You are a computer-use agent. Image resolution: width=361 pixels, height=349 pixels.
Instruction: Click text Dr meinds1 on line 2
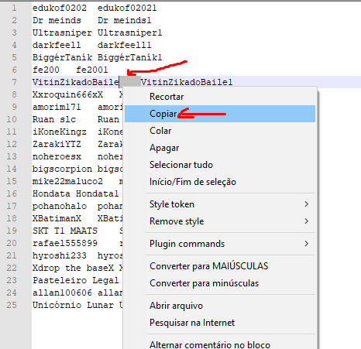[125, 20]
